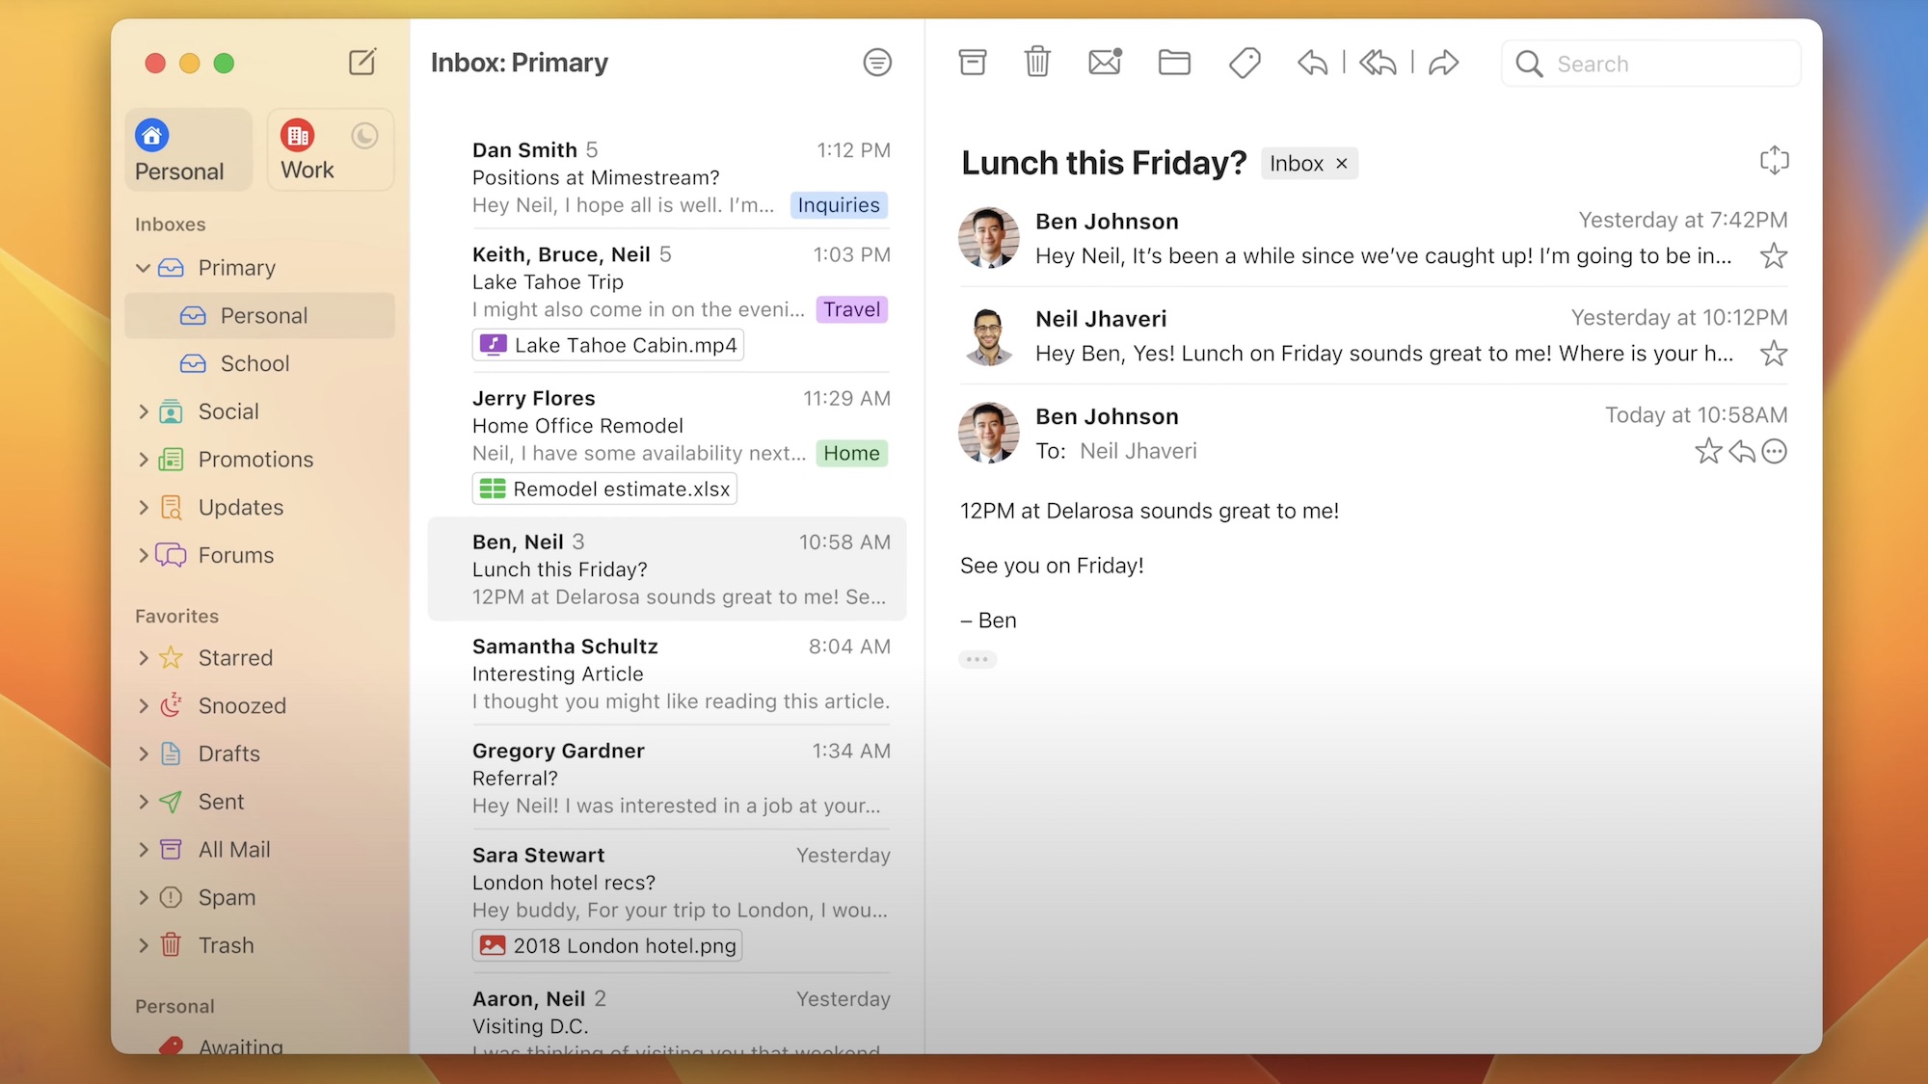Open the label tag icon
This screenshot has height=1084, width=1928.
1245,64
